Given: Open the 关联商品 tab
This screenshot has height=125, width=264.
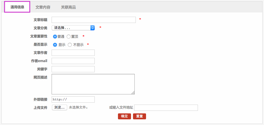Looking at the screenshot, I should 68,7.
